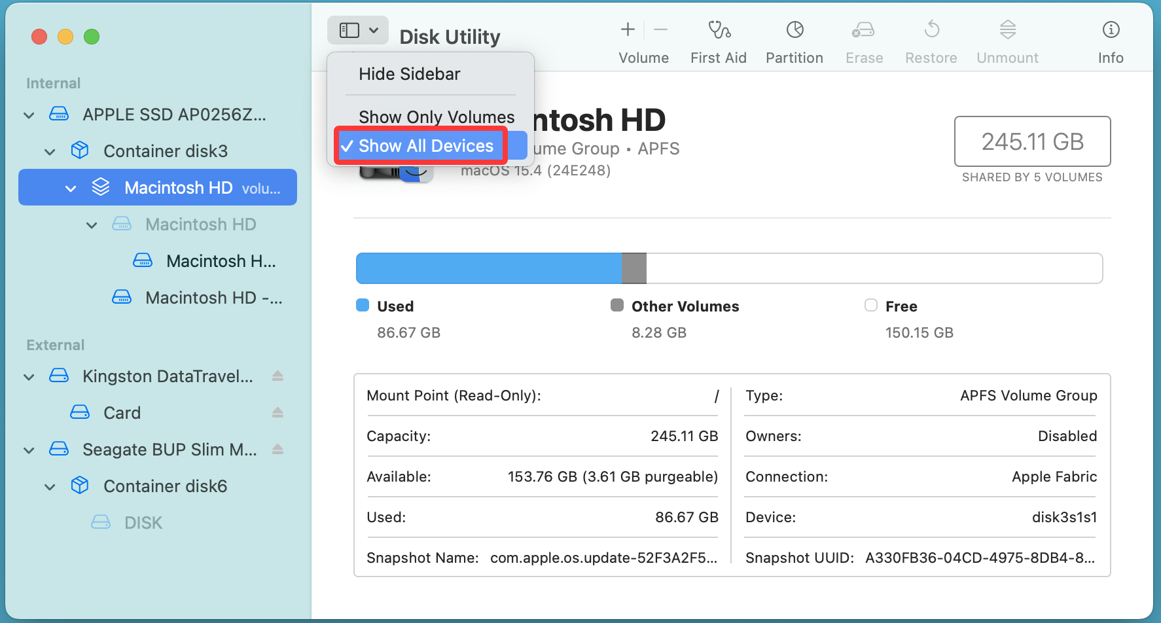The width and height of the screenshot is (1161, 623).
Task: Click the 245.11 GB capacity box
Action: tap(1032, 141)
